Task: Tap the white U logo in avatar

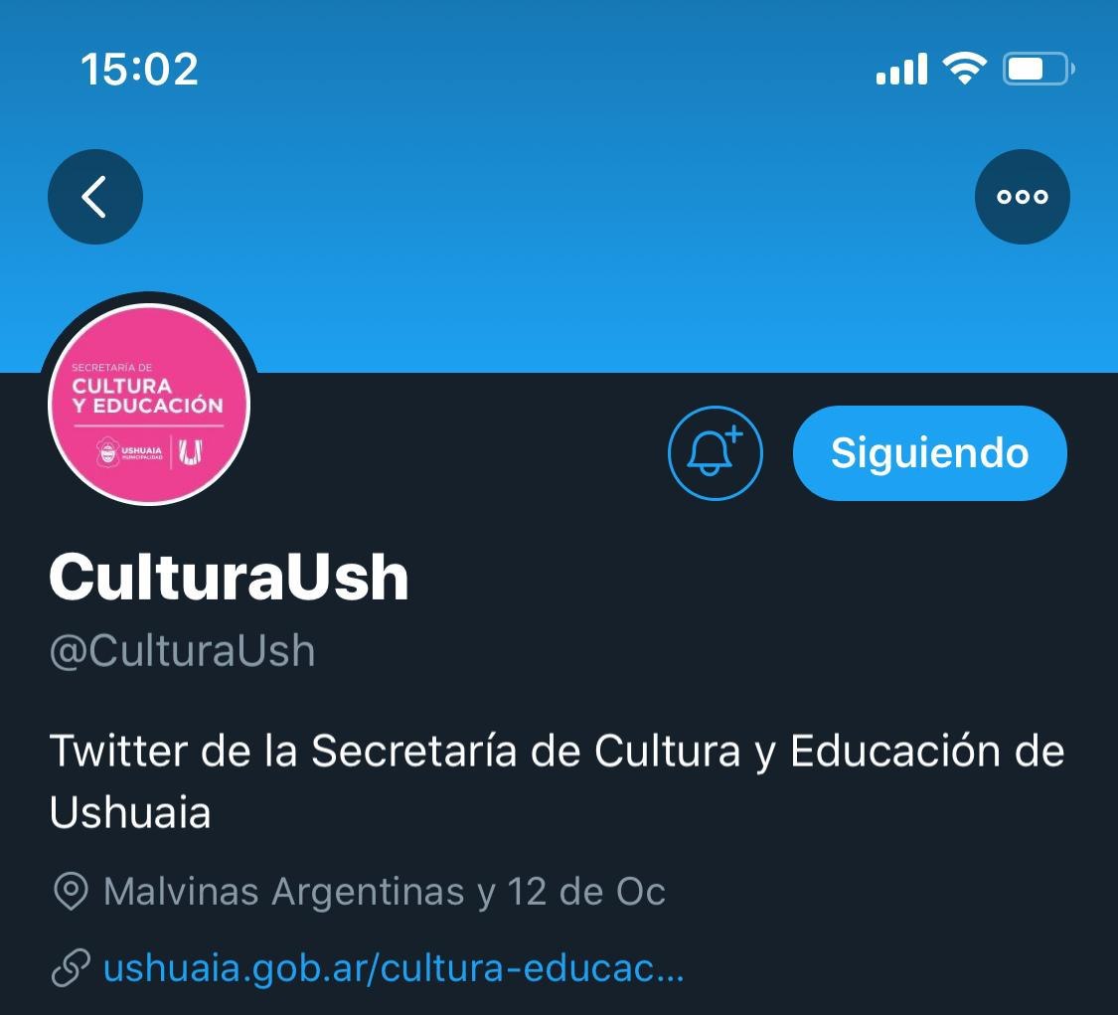Action: pyautogui.click(x=191, y=451)
